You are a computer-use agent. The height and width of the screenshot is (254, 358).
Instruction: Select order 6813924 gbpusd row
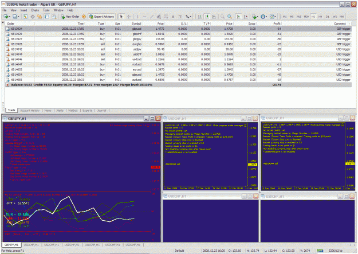[x=178, y=29]
